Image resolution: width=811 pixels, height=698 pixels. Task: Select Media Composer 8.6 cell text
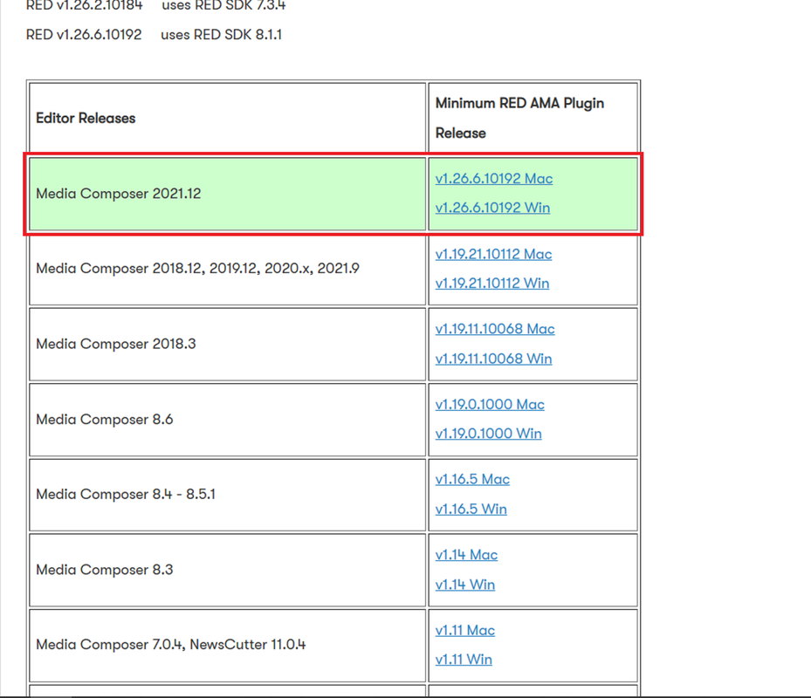tap(105, 420)
